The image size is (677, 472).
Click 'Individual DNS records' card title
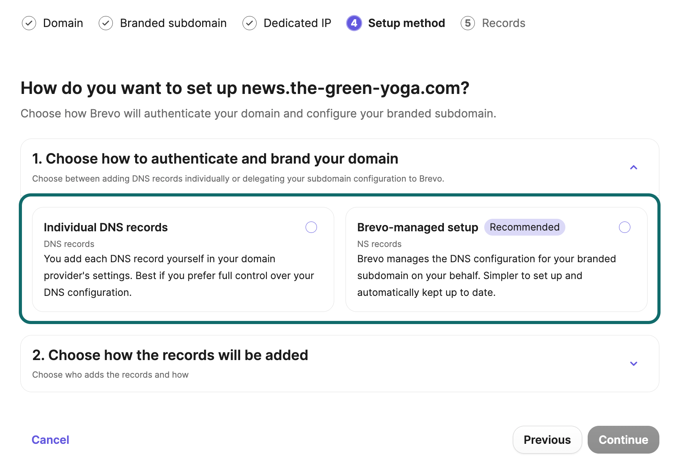pos(106,227)
